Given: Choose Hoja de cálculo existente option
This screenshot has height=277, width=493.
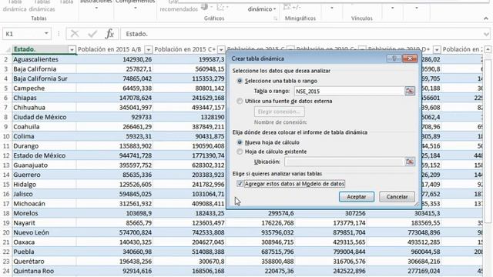Looking at the screenshot, I should point(240,152).
